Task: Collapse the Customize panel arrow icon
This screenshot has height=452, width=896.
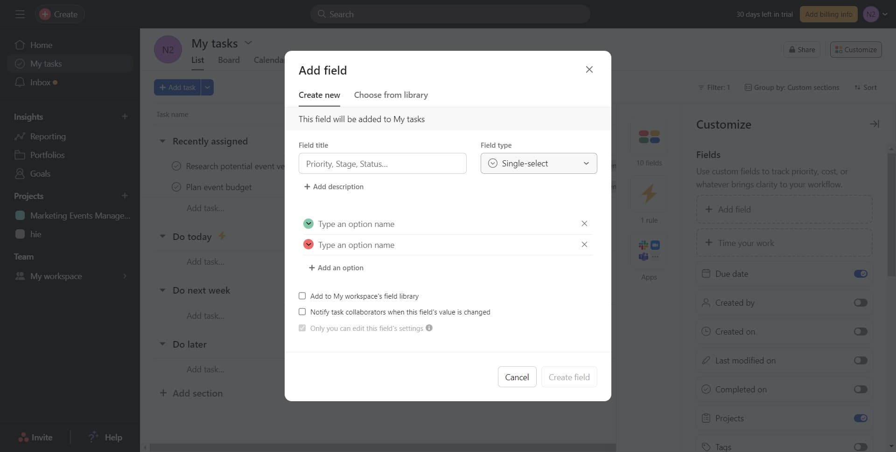Action: (x=874, y=124)
